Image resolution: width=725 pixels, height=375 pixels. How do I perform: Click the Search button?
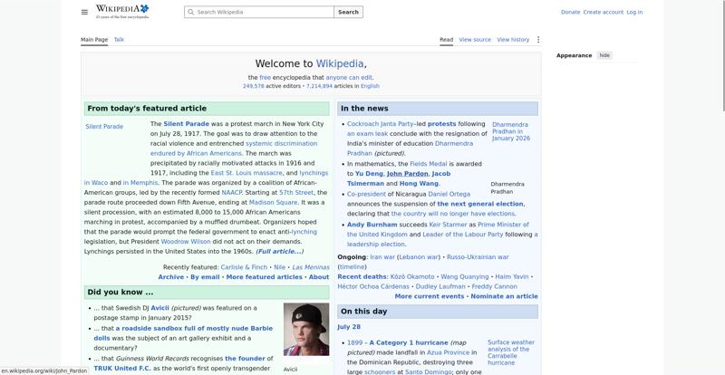coord(348,12)
